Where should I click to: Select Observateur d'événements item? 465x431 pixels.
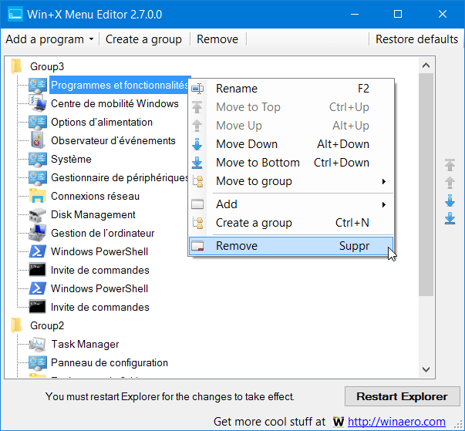[x=113, y=140]
